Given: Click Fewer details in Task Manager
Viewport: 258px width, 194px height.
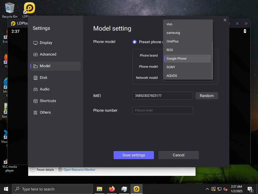Looking at the screenshot, I should tap(45, 170).
